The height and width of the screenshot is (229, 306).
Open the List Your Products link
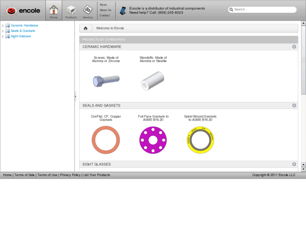96,175
